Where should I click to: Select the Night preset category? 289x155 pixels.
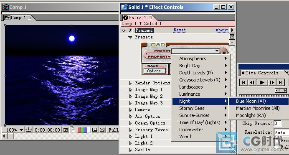point(201,101)
